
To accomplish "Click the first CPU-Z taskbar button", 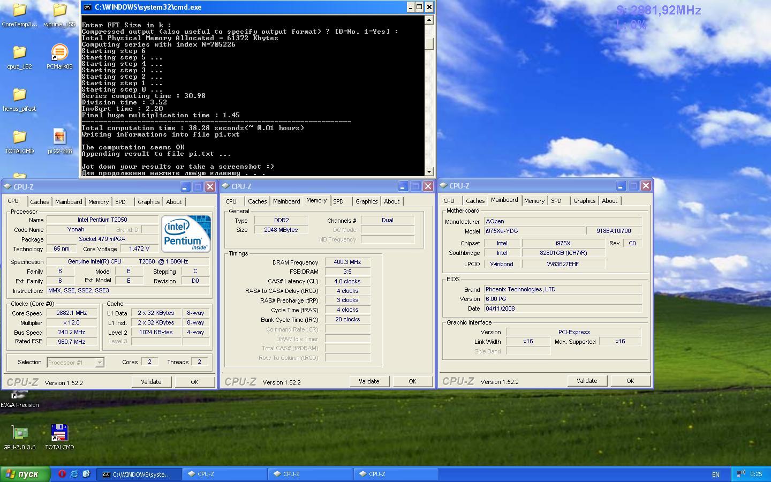I will click(224, 474).
